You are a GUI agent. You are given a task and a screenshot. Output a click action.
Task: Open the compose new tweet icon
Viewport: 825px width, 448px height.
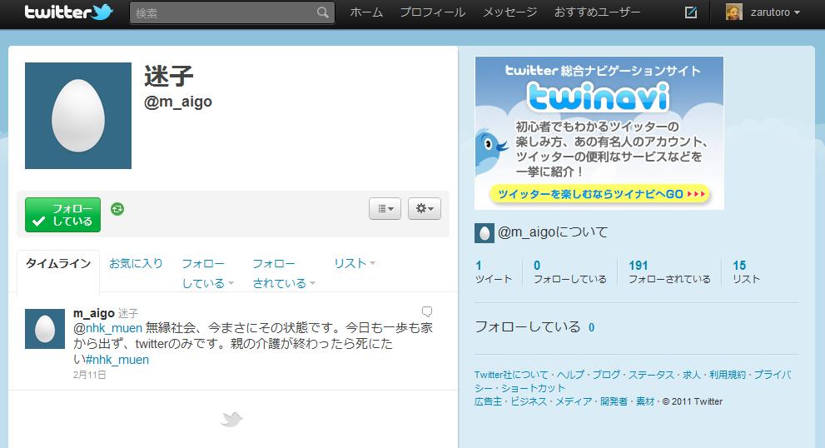(691, 12)
